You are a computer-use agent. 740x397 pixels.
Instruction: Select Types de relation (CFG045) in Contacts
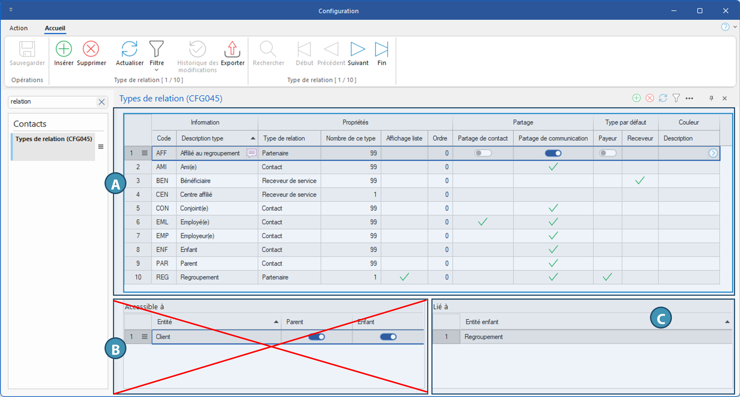54,139
